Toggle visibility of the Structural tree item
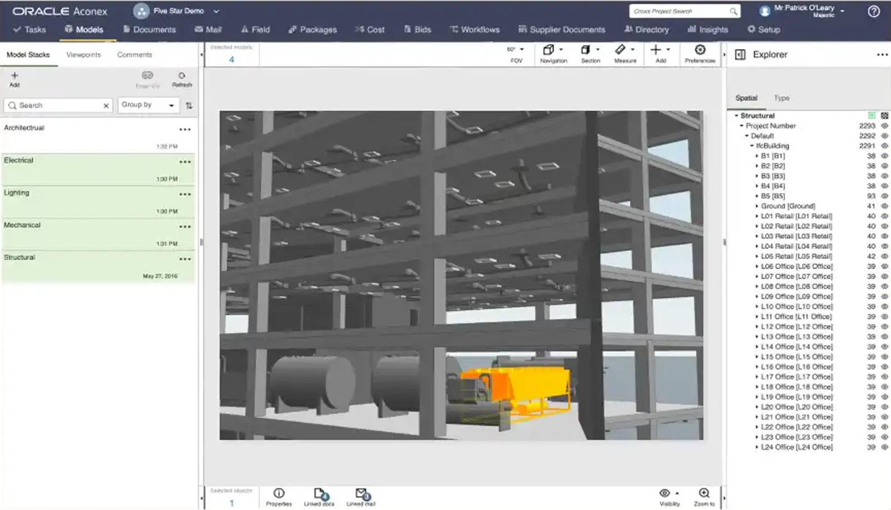 click(x=884, y=115)
